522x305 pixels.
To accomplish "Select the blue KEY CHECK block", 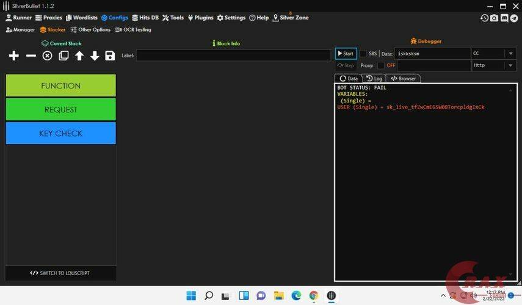I will pos(60,133).
